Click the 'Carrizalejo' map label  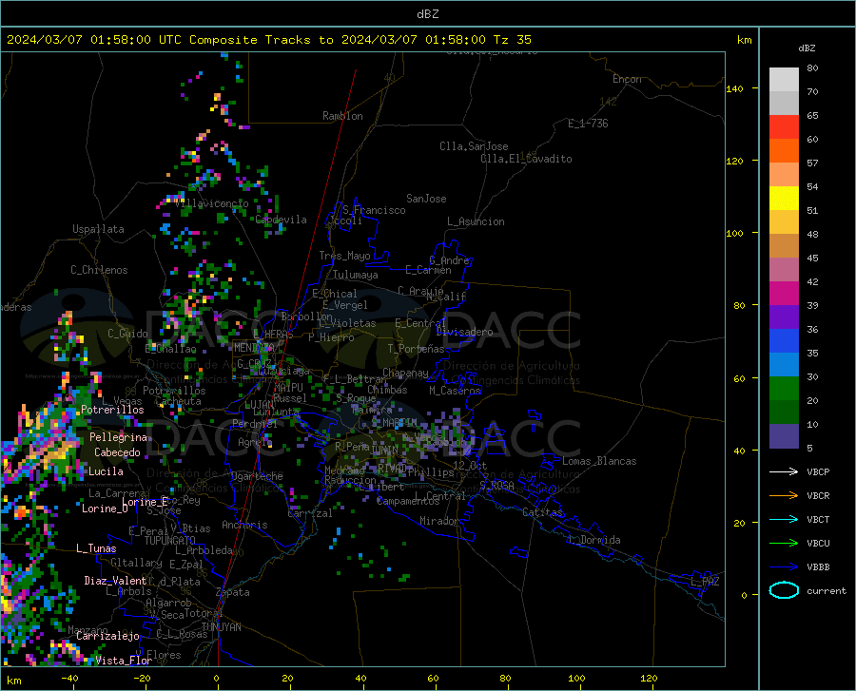[108, 635]
